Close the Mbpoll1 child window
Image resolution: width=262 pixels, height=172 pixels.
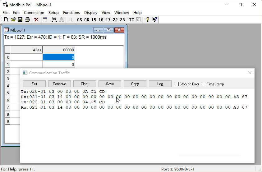pyautogui.click(x=119, y=30)
